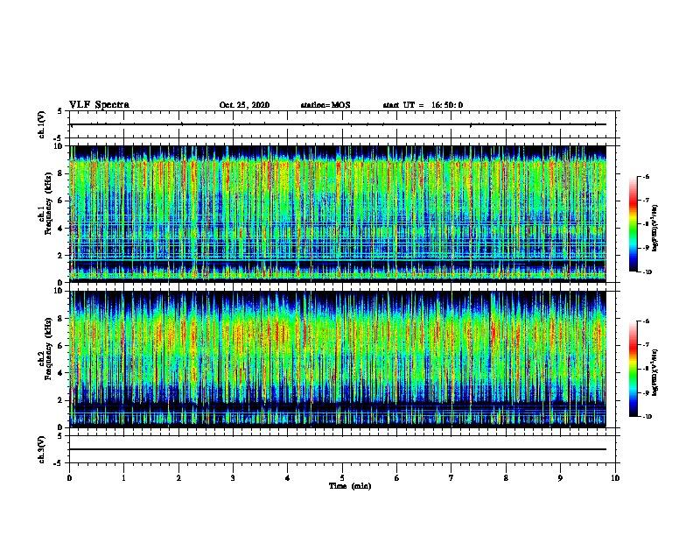Click the ch.1 frequency tick label "6"

[60, 201]
